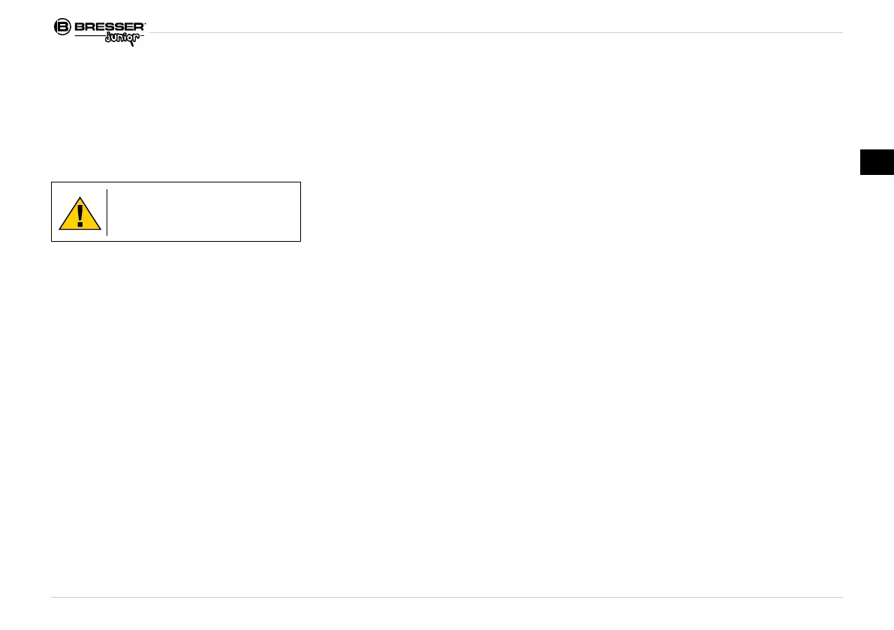This screenshot has height=630, width=894.
Task: Click the horizontal header line beside the logo
Action: click(495, 32)
